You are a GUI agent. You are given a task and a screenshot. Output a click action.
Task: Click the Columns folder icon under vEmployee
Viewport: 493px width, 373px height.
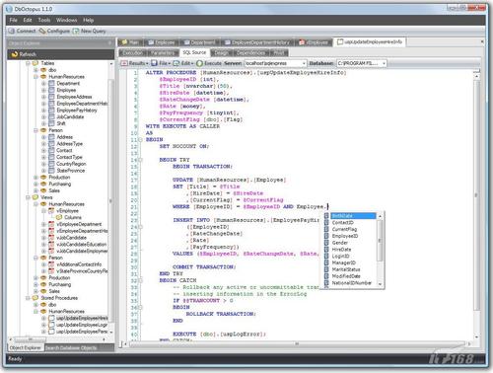click(59, 217)
